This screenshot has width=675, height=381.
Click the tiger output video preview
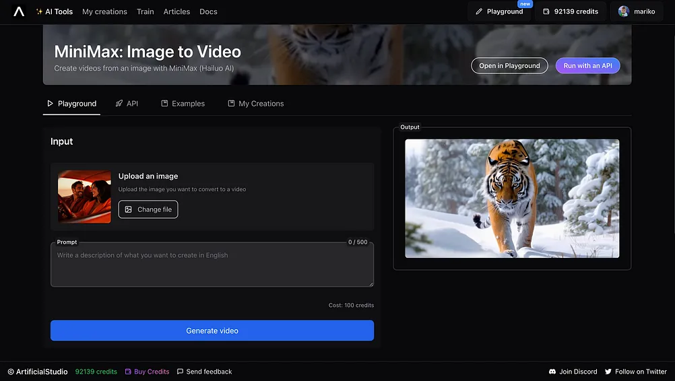pyautogui.click(x=512, y=198)
